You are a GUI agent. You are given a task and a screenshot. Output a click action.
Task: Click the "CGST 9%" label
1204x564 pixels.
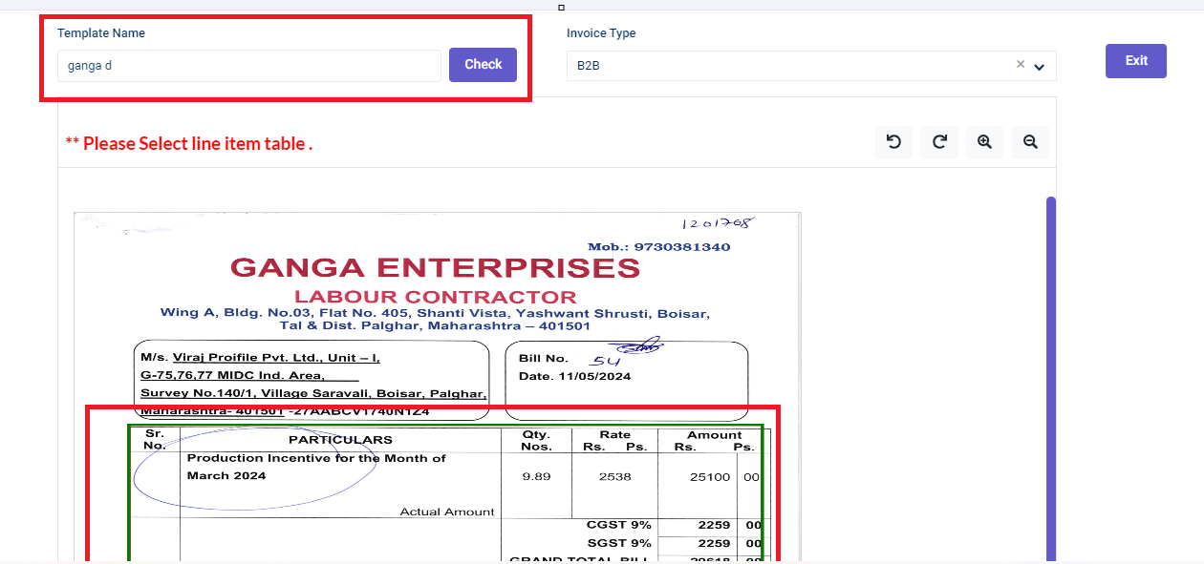[619, 525]
